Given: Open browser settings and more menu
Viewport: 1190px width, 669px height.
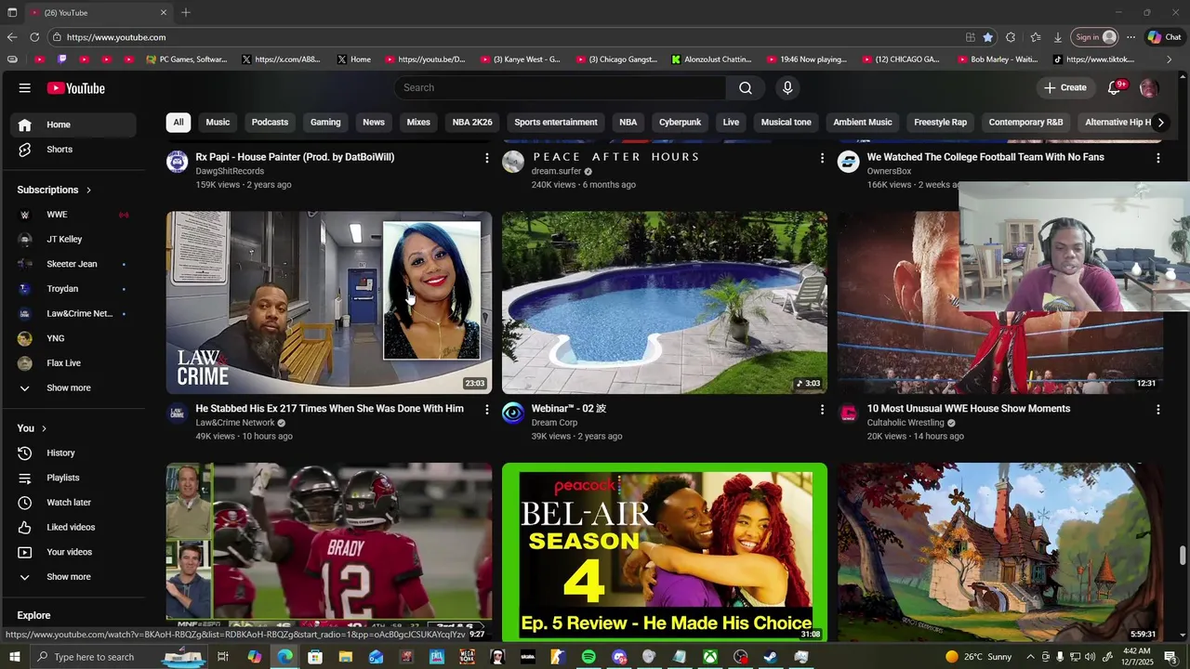Looking at the screenshot, I should pos(1130,37).
